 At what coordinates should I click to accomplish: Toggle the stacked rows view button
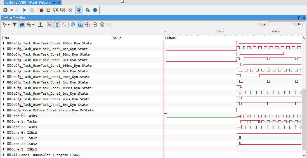coord(57,25)
